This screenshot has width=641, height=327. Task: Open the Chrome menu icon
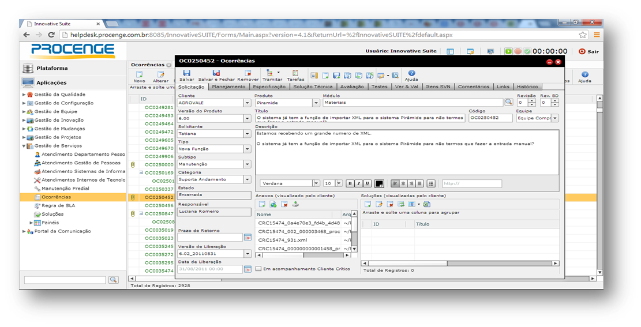click(597, 35)
